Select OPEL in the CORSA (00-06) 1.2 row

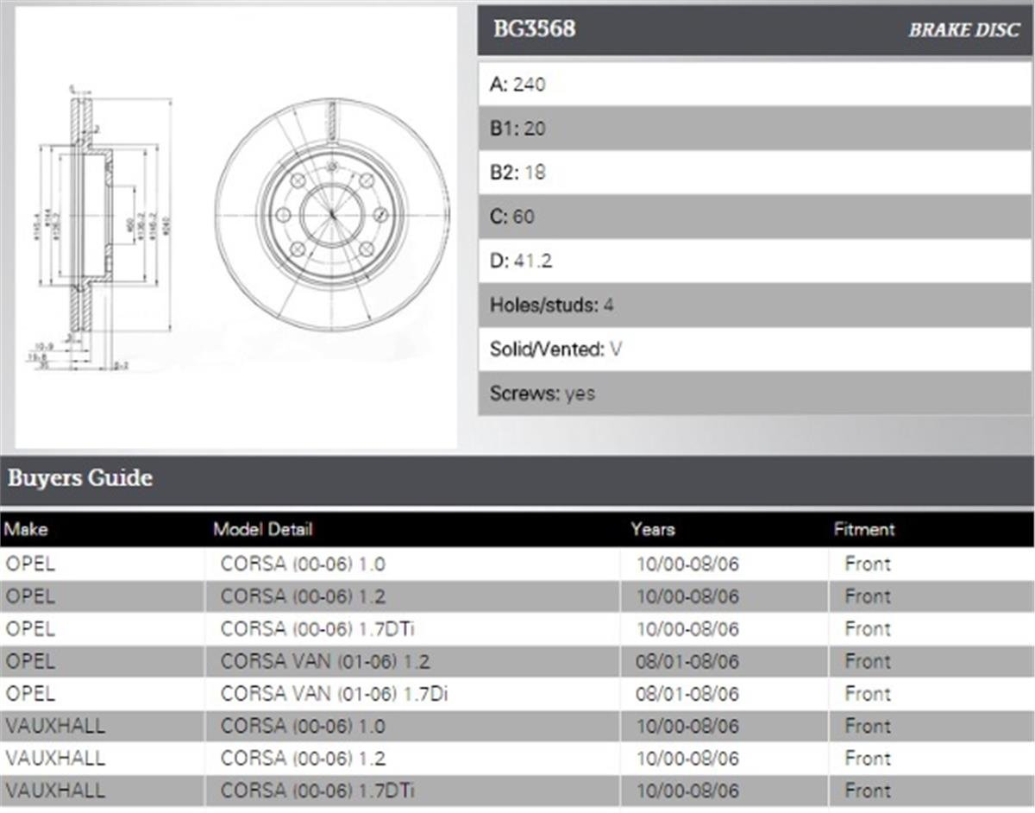coord(30,596)
